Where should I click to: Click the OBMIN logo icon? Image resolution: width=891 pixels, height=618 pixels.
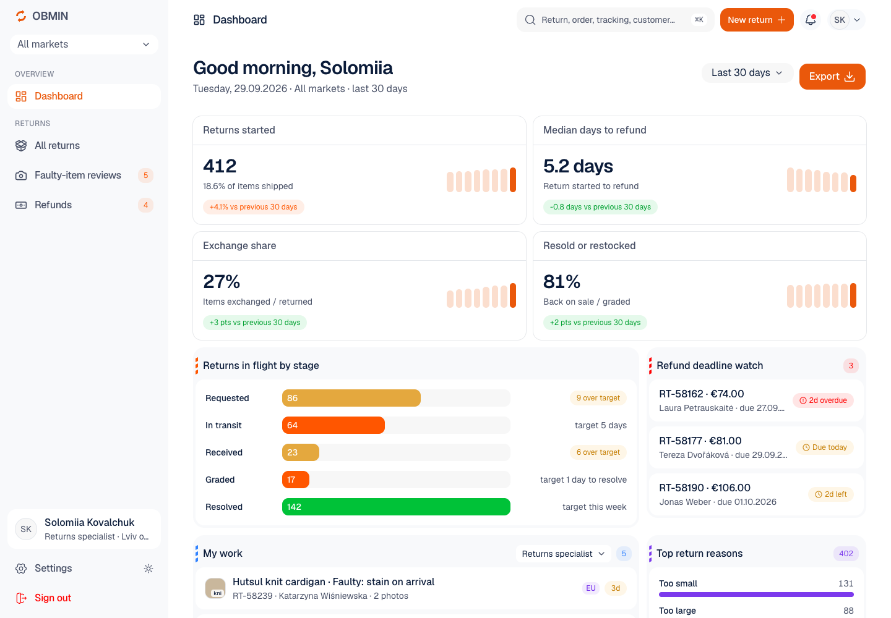(x=21, y=16)
